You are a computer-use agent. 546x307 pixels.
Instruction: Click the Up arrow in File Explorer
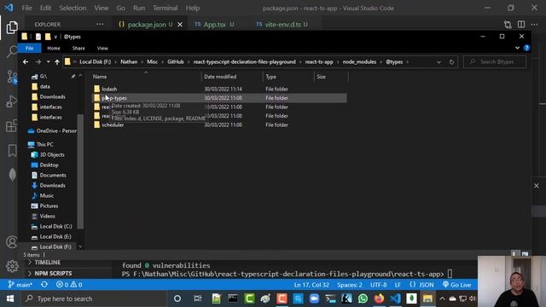(x=57, y=62)
